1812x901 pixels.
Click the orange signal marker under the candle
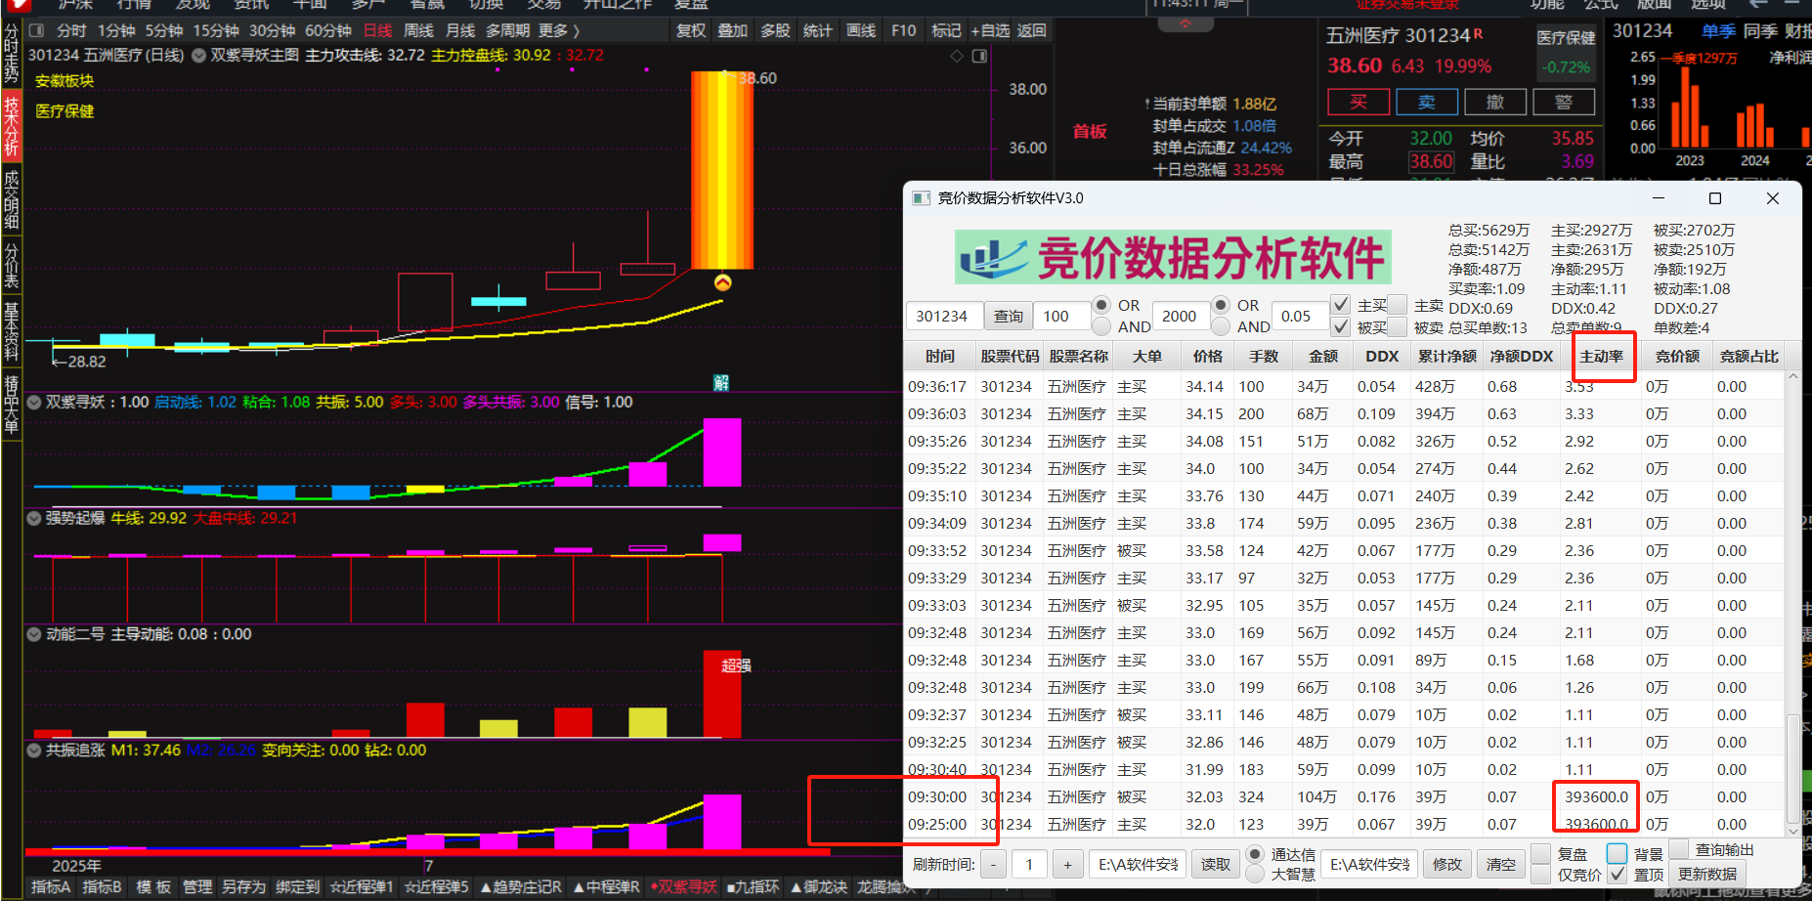(722, 282)
